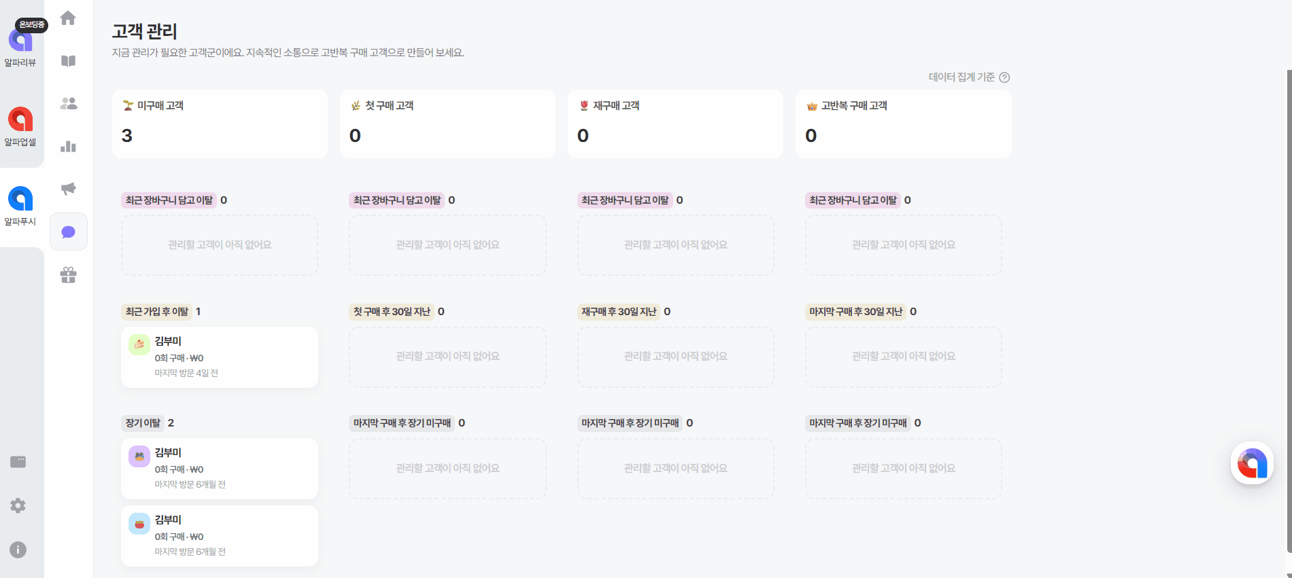Click the card icon above settings gear
Image resolution: width=1292 pixels, height=578 pixels.
tap(18, 463)
